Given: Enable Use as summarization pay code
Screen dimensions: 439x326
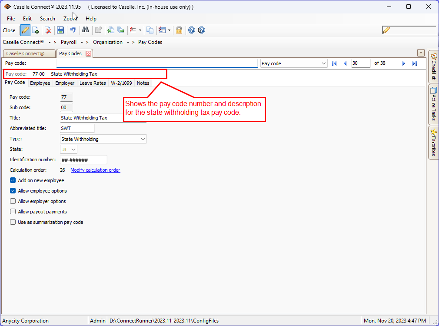Looking at the screenshot, I should tap(13, 222).
